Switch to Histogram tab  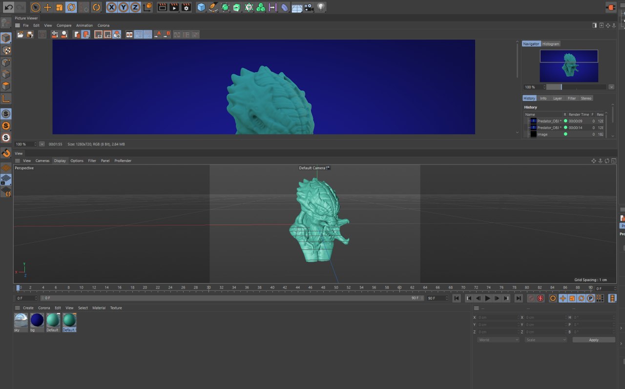pos(551,44)
